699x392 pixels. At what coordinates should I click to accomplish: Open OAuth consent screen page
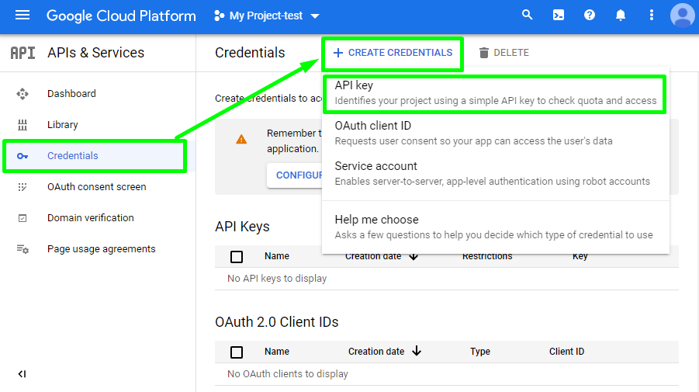pos(97,187)
